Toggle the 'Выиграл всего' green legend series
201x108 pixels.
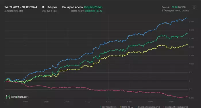pyautogui.click(x=109, y=107)
